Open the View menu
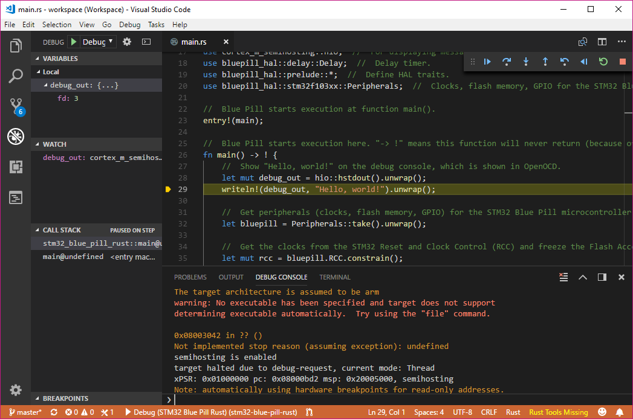Screen dimensions: 633x419 pyautogui.click(x=87, y=25)
